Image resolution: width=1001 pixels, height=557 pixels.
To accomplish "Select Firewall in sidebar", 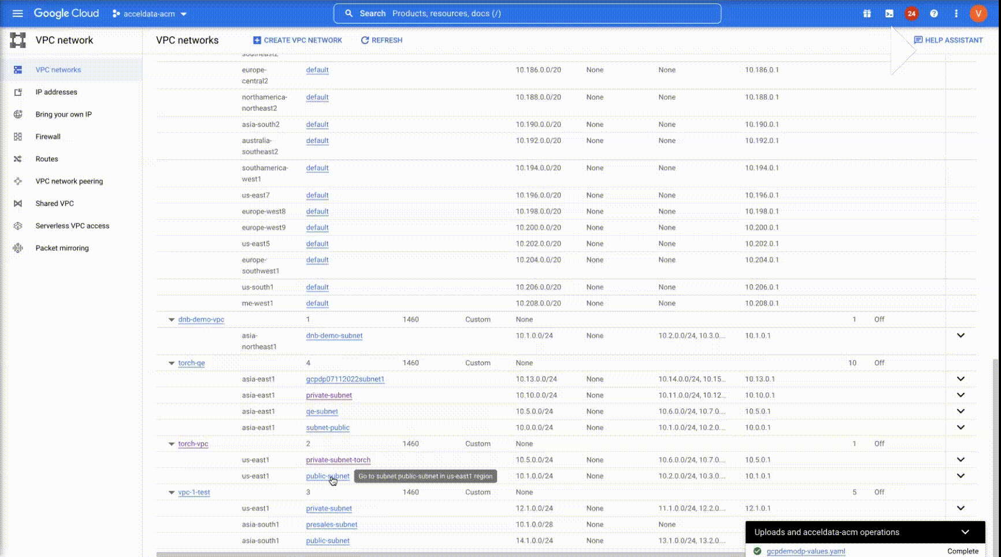I will coord(71,137).
